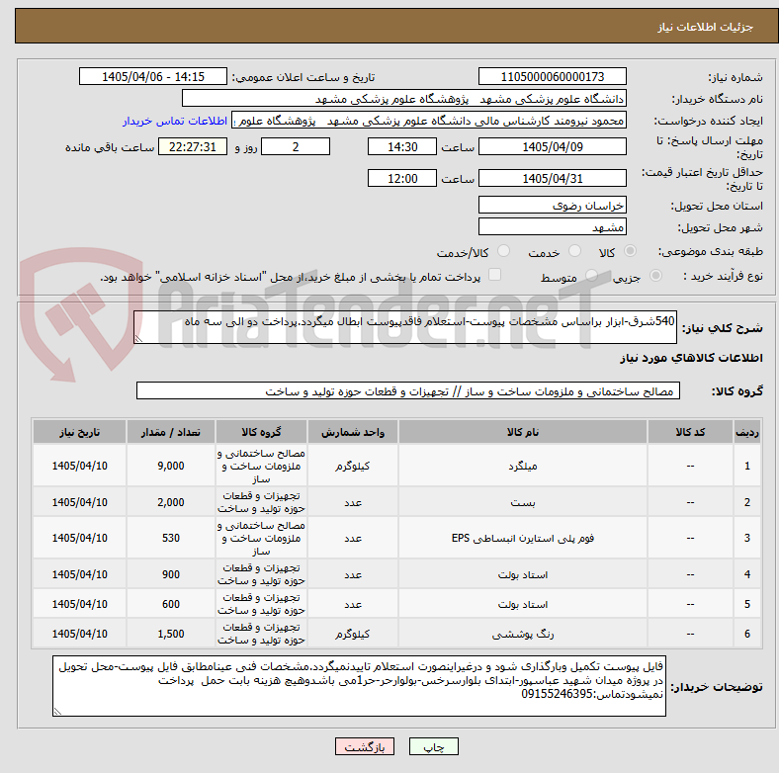The height and width of the screenshot is (773, 779).
Task: Click the delivery province field خراسان رضوی
Action: click(x=552, y=205)
